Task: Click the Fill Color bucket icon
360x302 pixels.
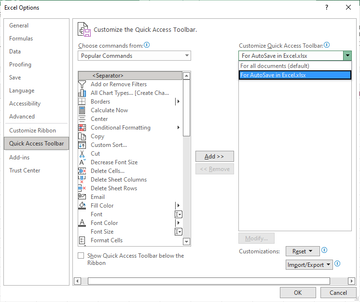Action: [82, 206]
